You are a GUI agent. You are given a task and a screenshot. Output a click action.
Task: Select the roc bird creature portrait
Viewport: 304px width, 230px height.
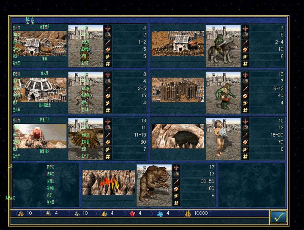[86, 139]
